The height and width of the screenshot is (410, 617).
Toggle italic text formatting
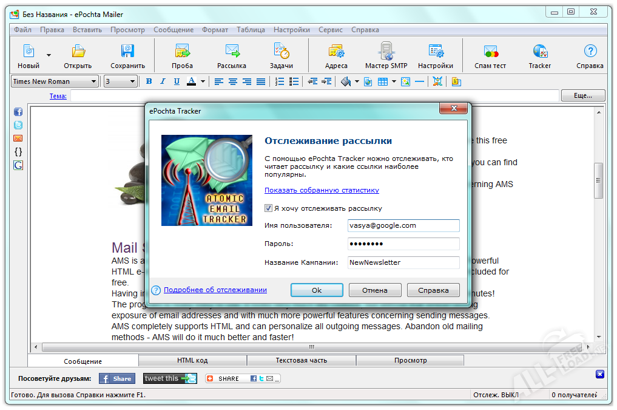click(163, 81)
